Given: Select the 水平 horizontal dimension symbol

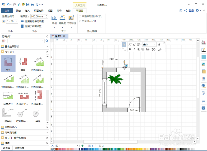Looking at the screenshot, I should 8,63.
